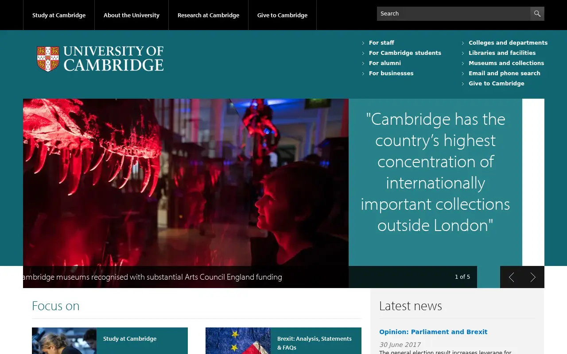
Task: Focus the Search input field
Action: [x=454, y=14]
